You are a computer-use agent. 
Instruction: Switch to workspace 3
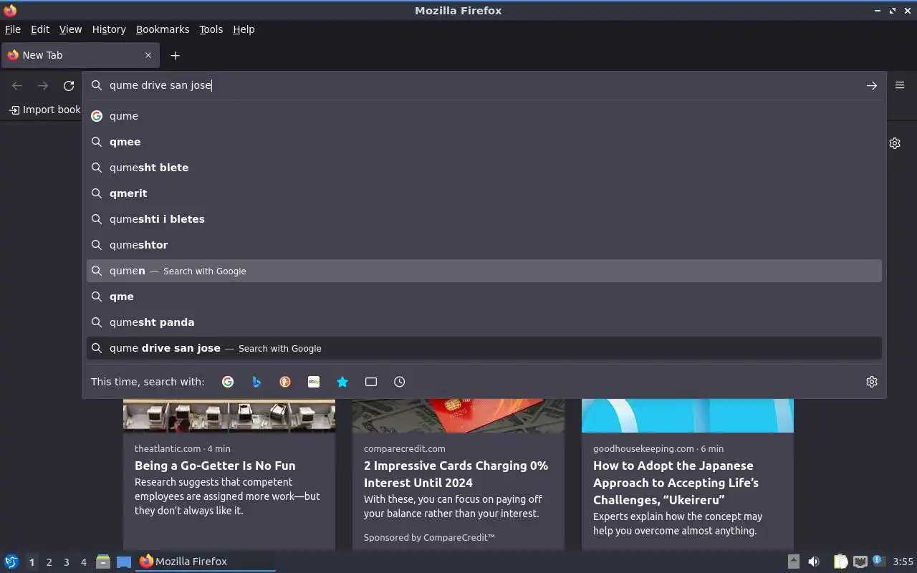coord(66,562)
